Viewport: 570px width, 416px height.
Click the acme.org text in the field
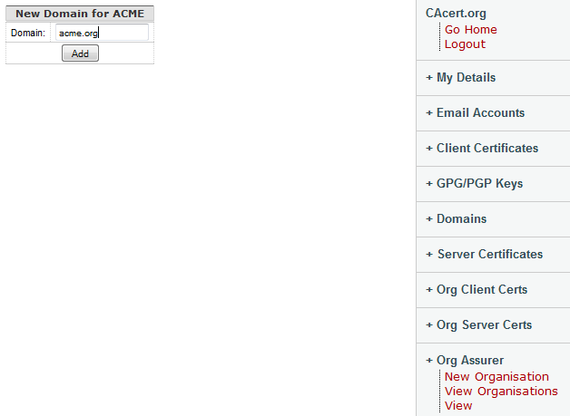[78, 33]
